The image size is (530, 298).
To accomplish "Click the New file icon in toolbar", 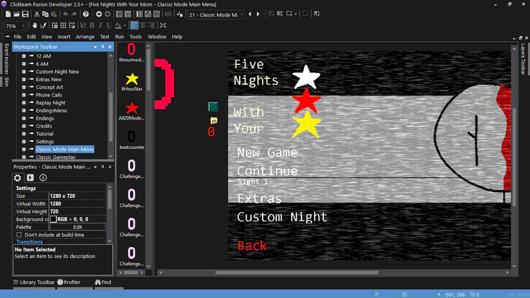I will 8,14.
